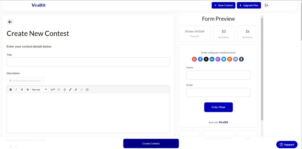Log out using the exit icon

(x=267, y=5)
